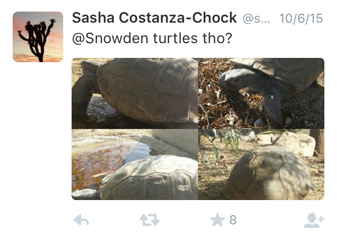
Task: Favorite the tweet with the star
Action: point(217,220)
